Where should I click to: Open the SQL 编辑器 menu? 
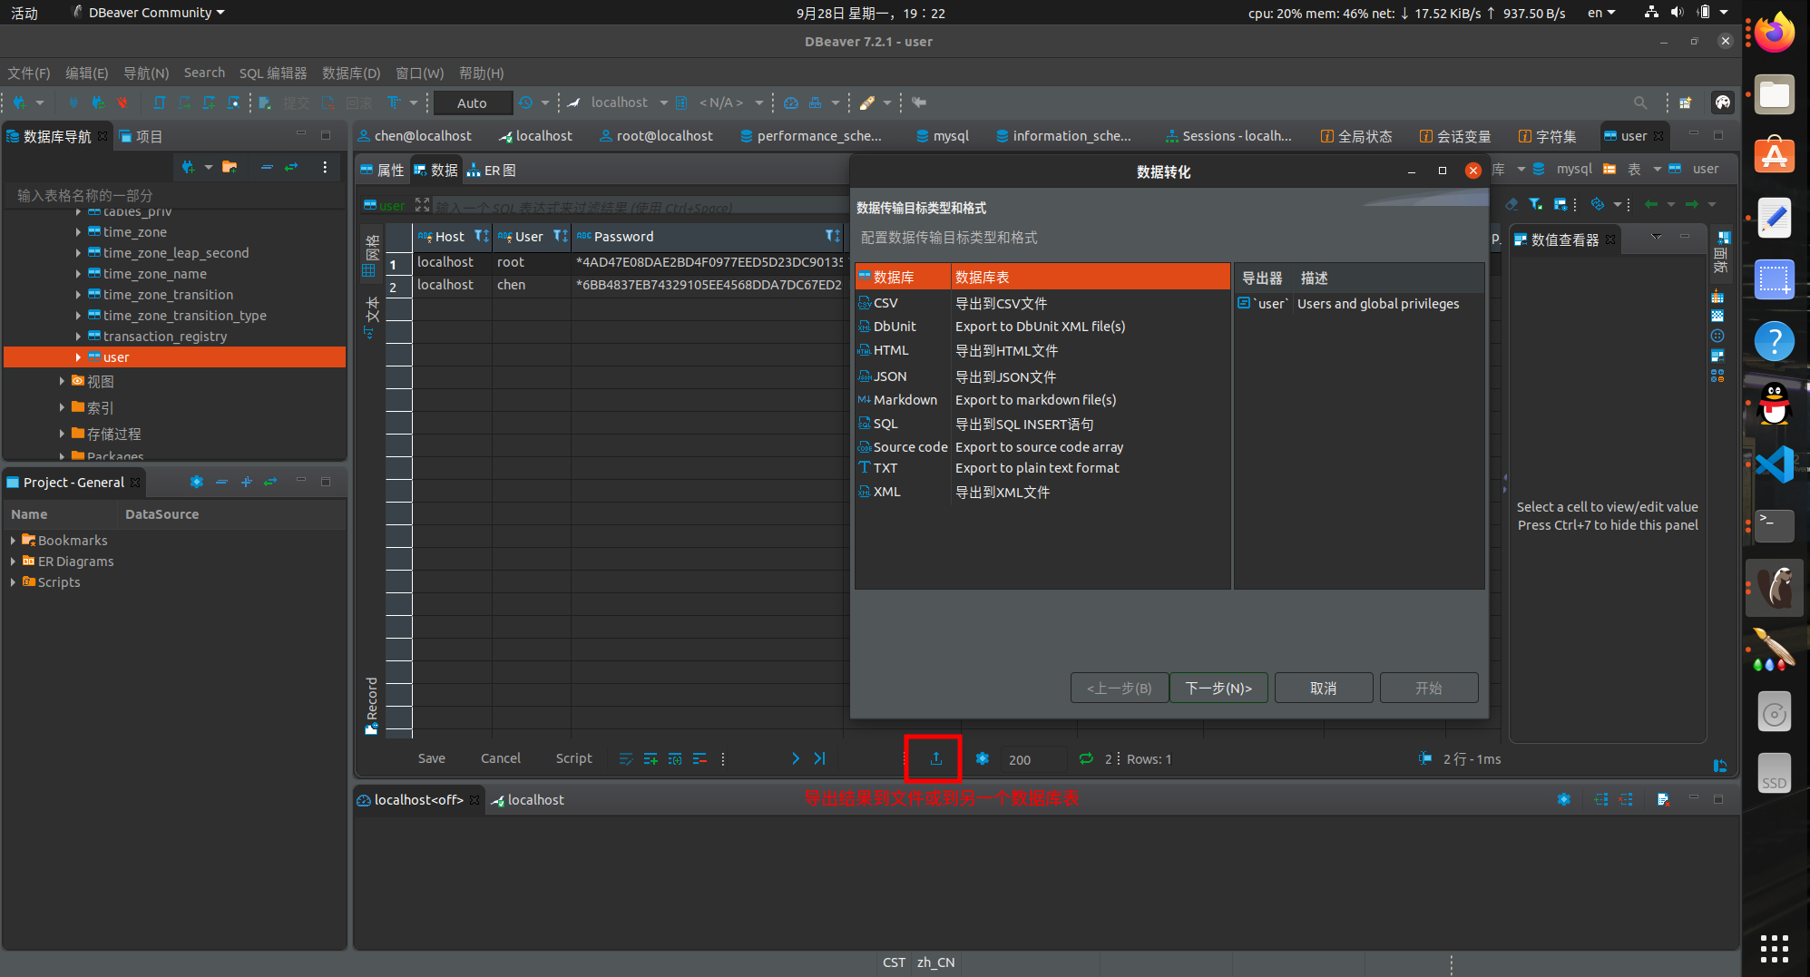pyautogui.click(x=273, y=73)
